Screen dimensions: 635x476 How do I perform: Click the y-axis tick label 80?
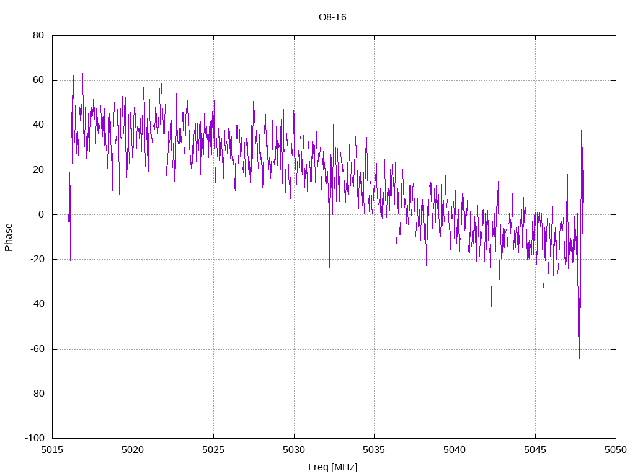(38, 35)
